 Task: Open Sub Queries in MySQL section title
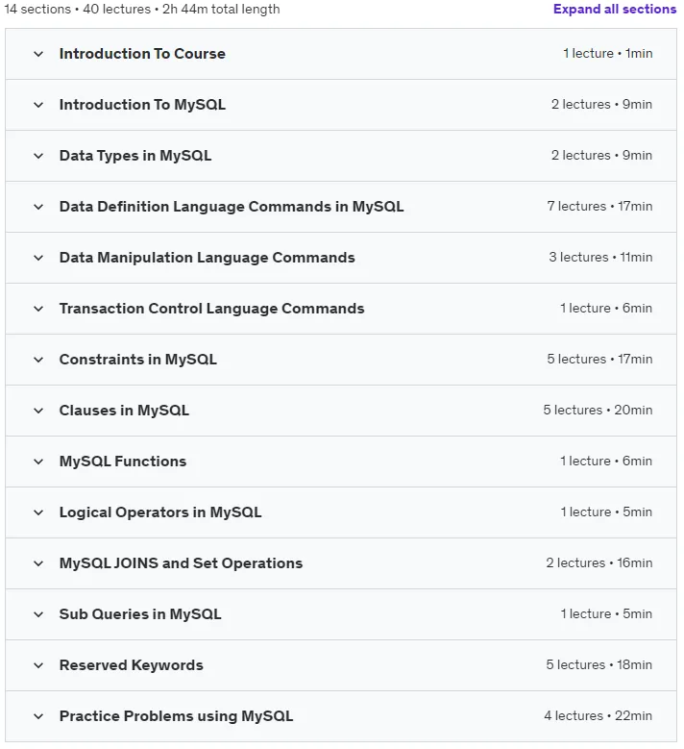pos(140,614)
